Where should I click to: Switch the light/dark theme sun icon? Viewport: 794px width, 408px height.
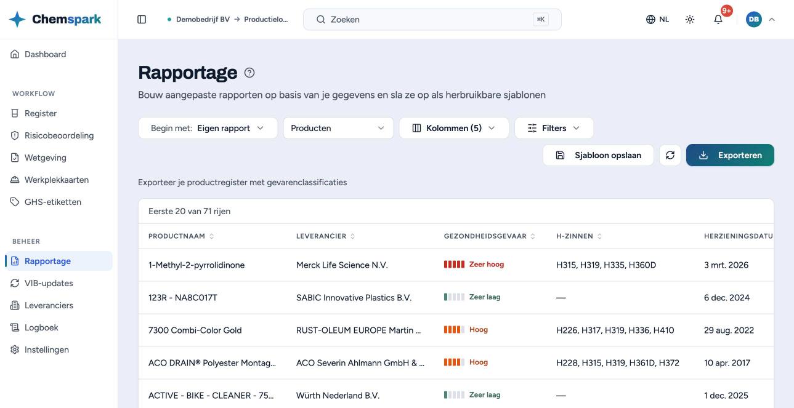(690, 20)
